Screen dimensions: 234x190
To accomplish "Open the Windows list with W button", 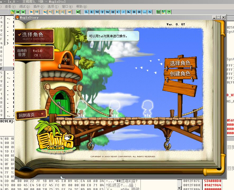I will point(107,12).
